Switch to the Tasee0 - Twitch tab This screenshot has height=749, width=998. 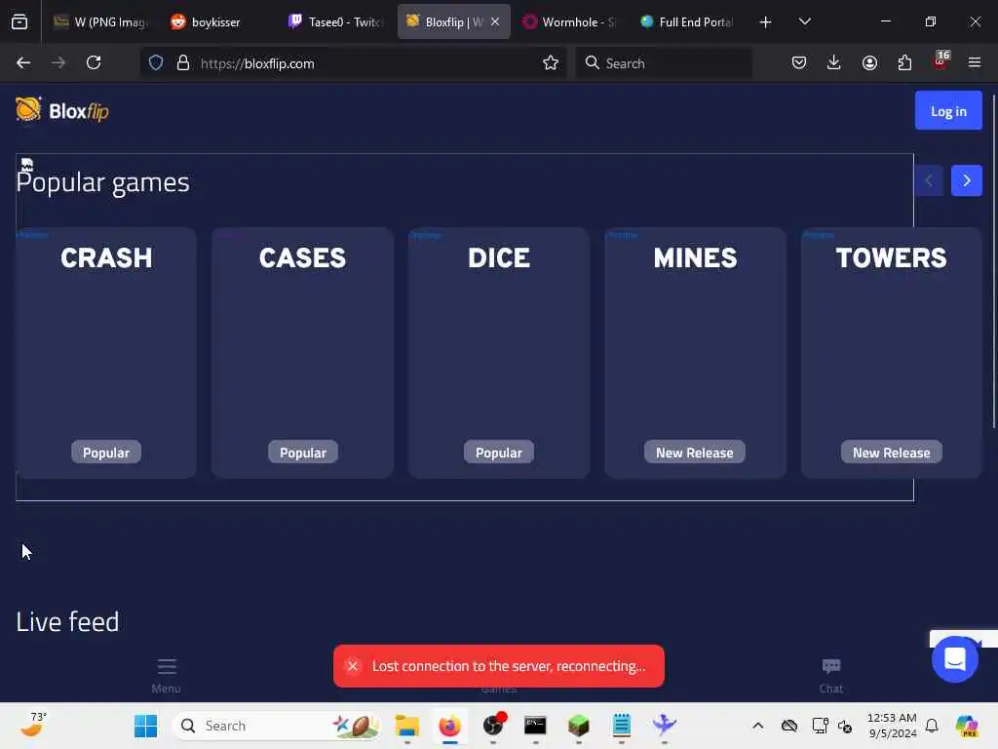335,21
